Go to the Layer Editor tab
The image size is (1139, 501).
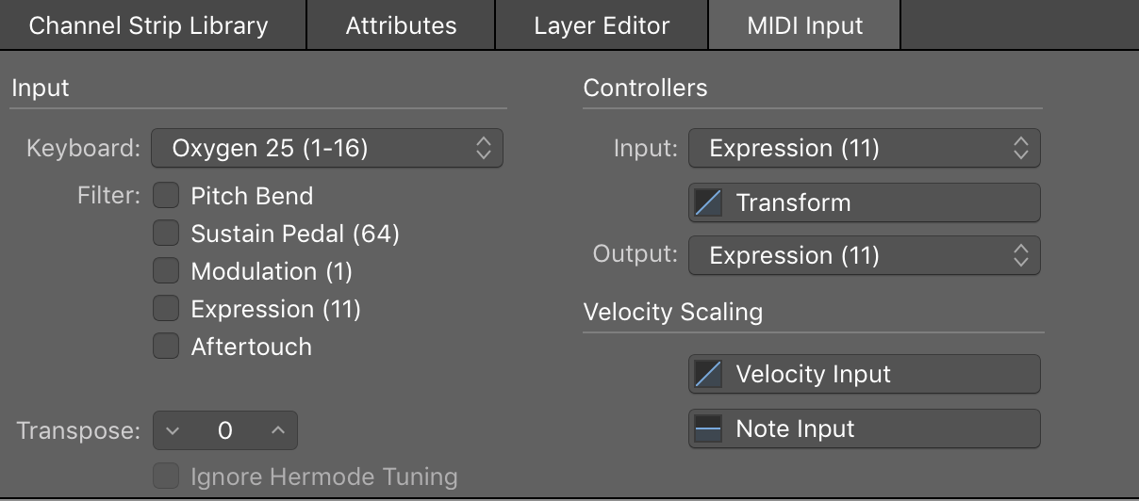click(602, 25)
